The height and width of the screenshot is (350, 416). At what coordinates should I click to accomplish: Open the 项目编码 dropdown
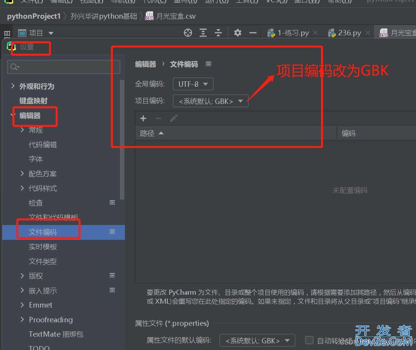point(211,101)
